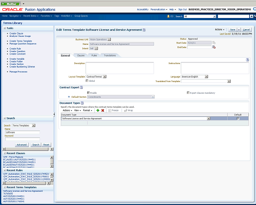The height and width of the screenshot is (205, 256).
Task: Click the Search button in the Search panel
Action: [x=36, y=145]
